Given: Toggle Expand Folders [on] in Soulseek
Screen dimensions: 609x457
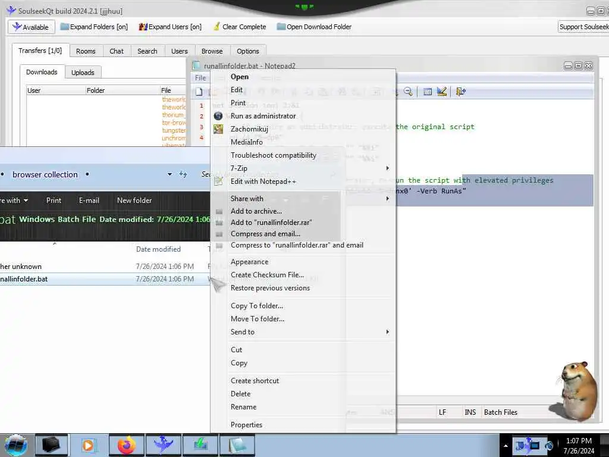Looking at the screenshot, I should (x=94, y=27).
